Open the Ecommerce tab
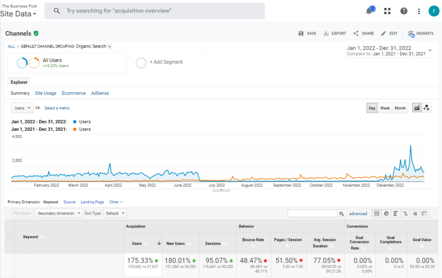The width and height of the screenshot is (442, 278). click(x=73, y=93)
